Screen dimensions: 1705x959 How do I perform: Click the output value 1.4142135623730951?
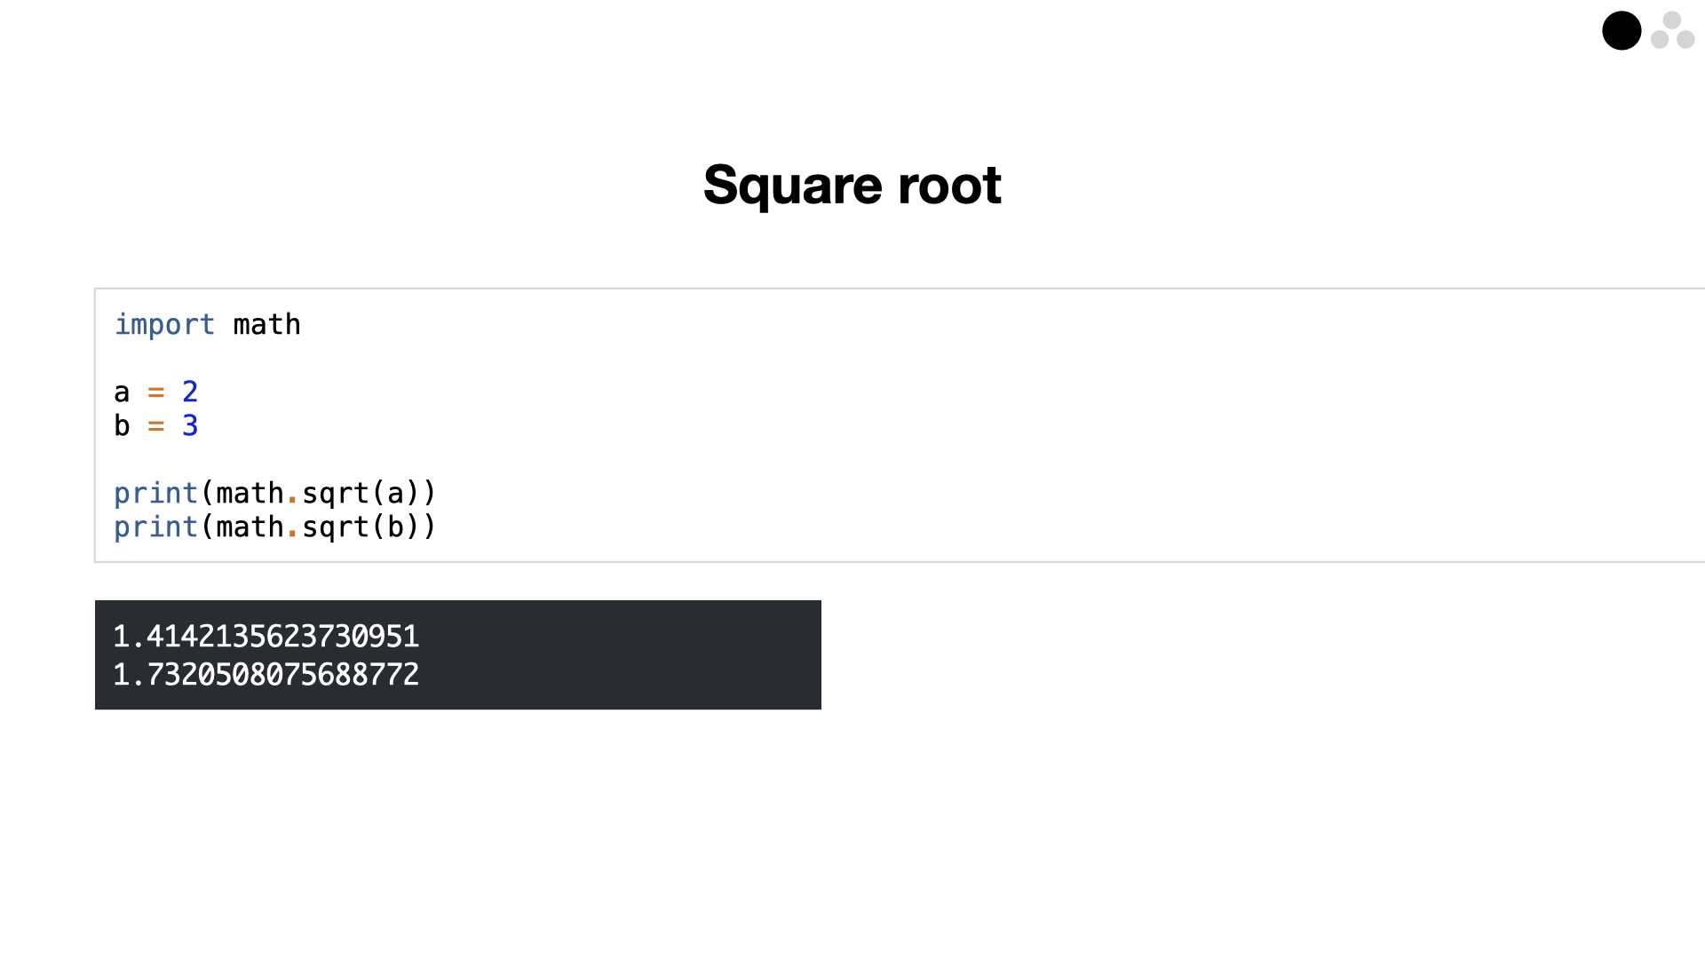pyautogui.click(x=266, y=637)
